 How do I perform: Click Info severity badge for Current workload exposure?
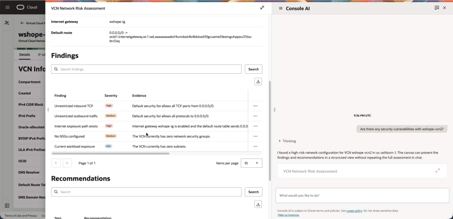coord(108,146)
